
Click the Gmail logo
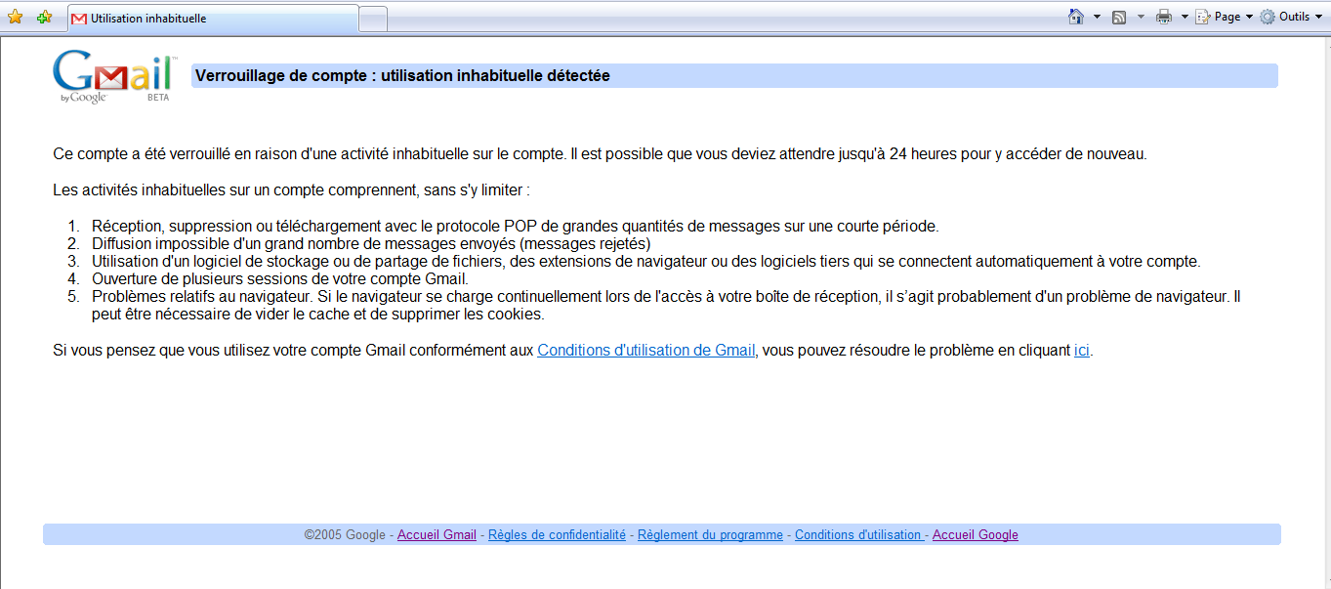click(115, 77)
